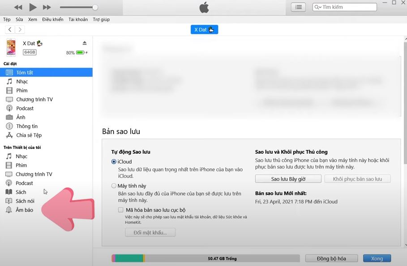407x266 pixels.
Task: Click the Phim icon under Cài đặt
Action: pyautogui.click(x=9, y=90)
